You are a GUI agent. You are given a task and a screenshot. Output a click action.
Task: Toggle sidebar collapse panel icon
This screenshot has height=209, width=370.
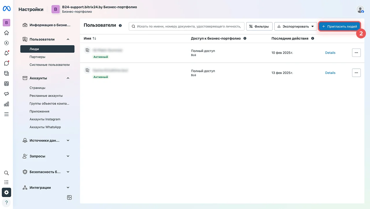pos(69,197)
